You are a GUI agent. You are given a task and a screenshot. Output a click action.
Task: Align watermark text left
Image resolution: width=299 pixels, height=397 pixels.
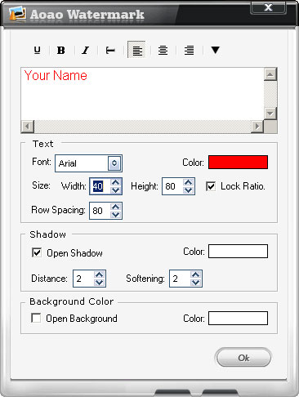coord(136,50)
